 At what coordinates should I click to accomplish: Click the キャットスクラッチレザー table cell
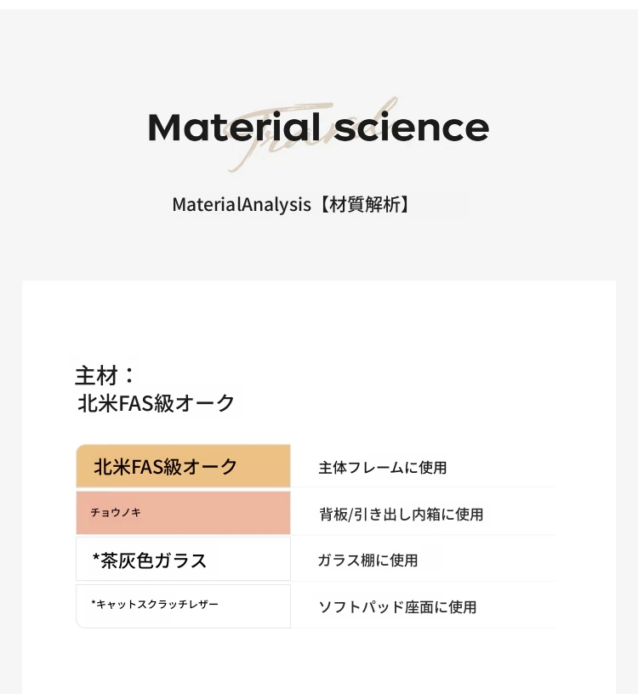pos(183,606)
